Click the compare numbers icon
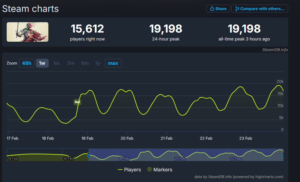300x182 pixels. (x=237, y=9)
